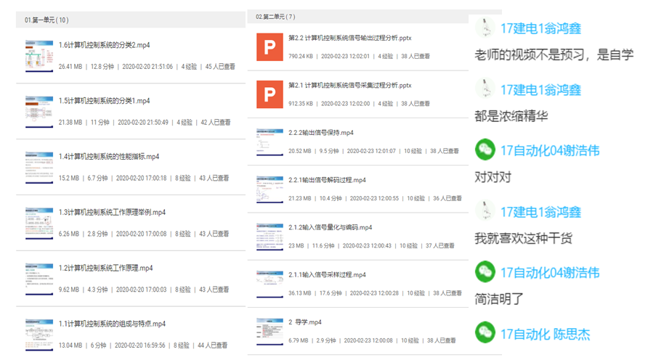This screenshot has width=656, height=360.
Task: Click the PowerPoint icon for 第2.2 pptx file
Action: click(x=270, y=46)
